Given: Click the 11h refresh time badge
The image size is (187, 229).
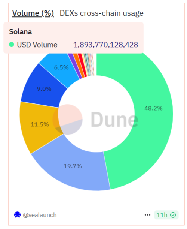Looking at the screenshot, I should [x=166, y=215].
